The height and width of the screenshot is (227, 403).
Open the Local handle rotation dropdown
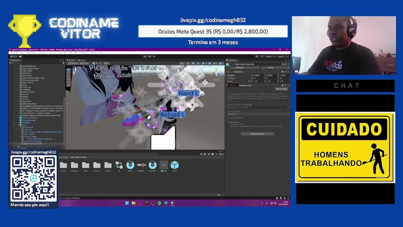(x=85, y=63)
